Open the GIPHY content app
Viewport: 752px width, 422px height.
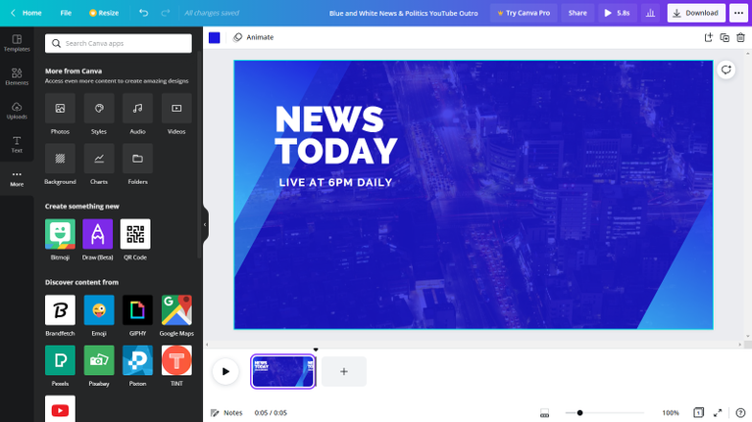point(137,310)
